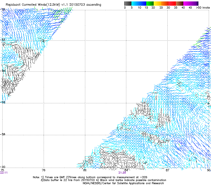Screen dimensions: 211x185
Task: Click the NOAA/NESDIS credit line
Action: (x=123, y=183)
